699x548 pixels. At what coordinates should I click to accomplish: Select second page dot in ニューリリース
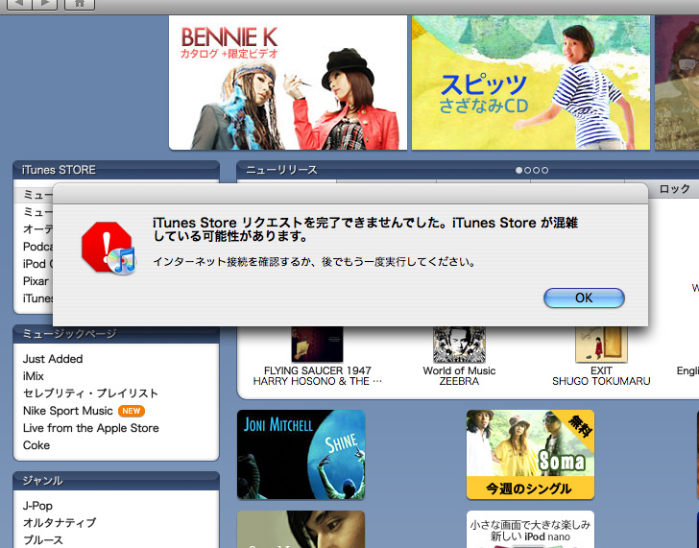point(527,170)
